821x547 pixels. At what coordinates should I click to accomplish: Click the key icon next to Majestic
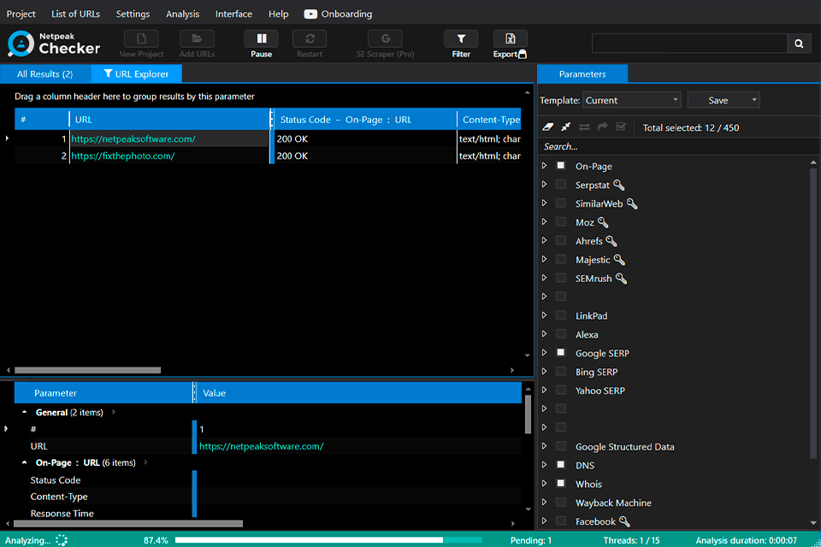619,260
